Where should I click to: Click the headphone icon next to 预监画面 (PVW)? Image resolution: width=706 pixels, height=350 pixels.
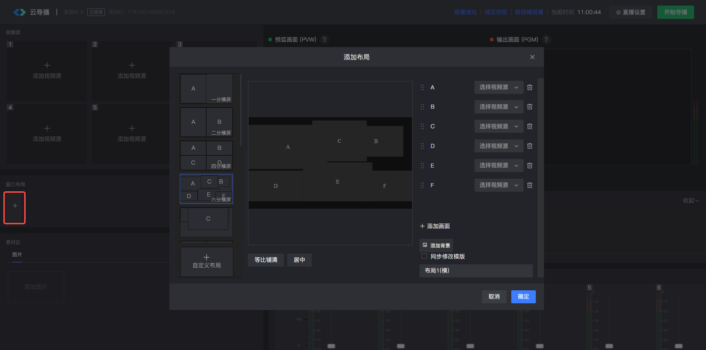click(324, 39)
